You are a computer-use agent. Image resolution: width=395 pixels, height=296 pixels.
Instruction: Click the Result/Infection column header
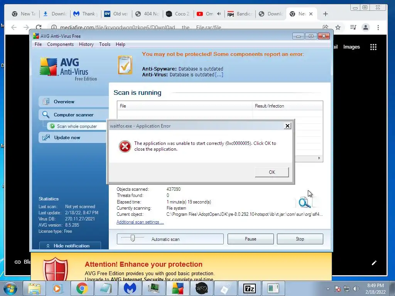(x=287, y=106)
